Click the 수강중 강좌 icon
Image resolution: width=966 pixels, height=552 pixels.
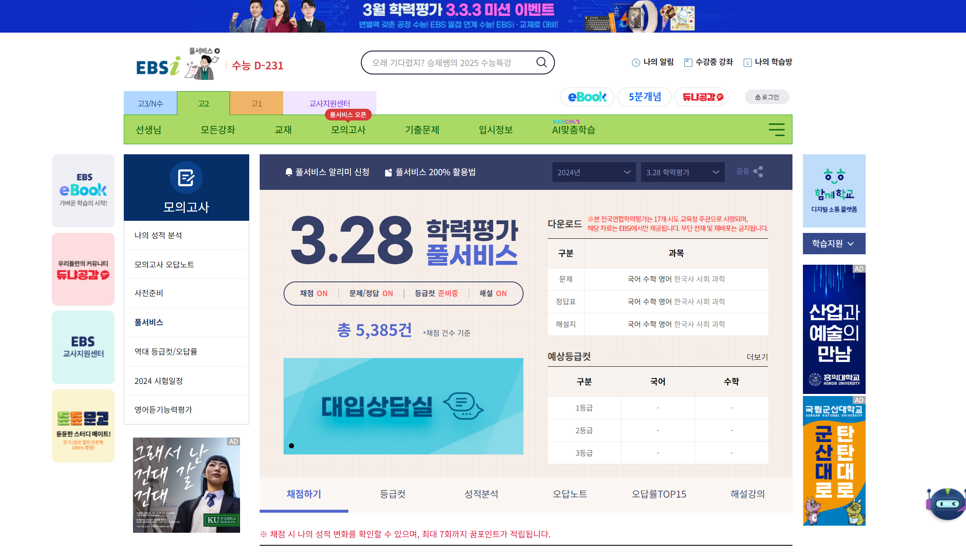pyautogui.click(x=688, y=63)
